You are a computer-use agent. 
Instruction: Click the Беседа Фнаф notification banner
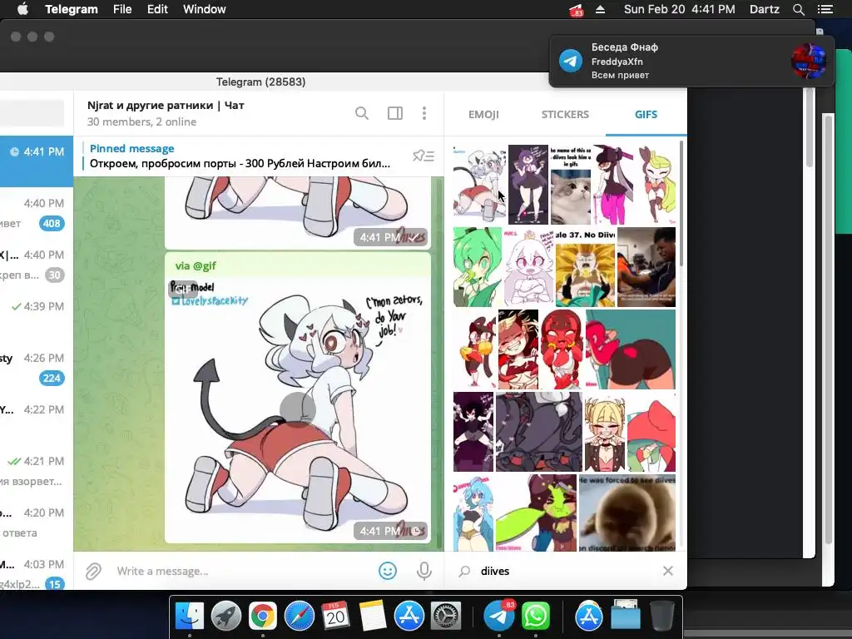tap(691, 61)
